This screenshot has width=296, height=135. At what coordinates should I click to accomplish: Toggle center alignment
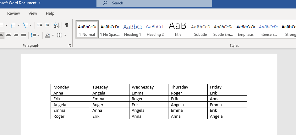coord(8,35)
